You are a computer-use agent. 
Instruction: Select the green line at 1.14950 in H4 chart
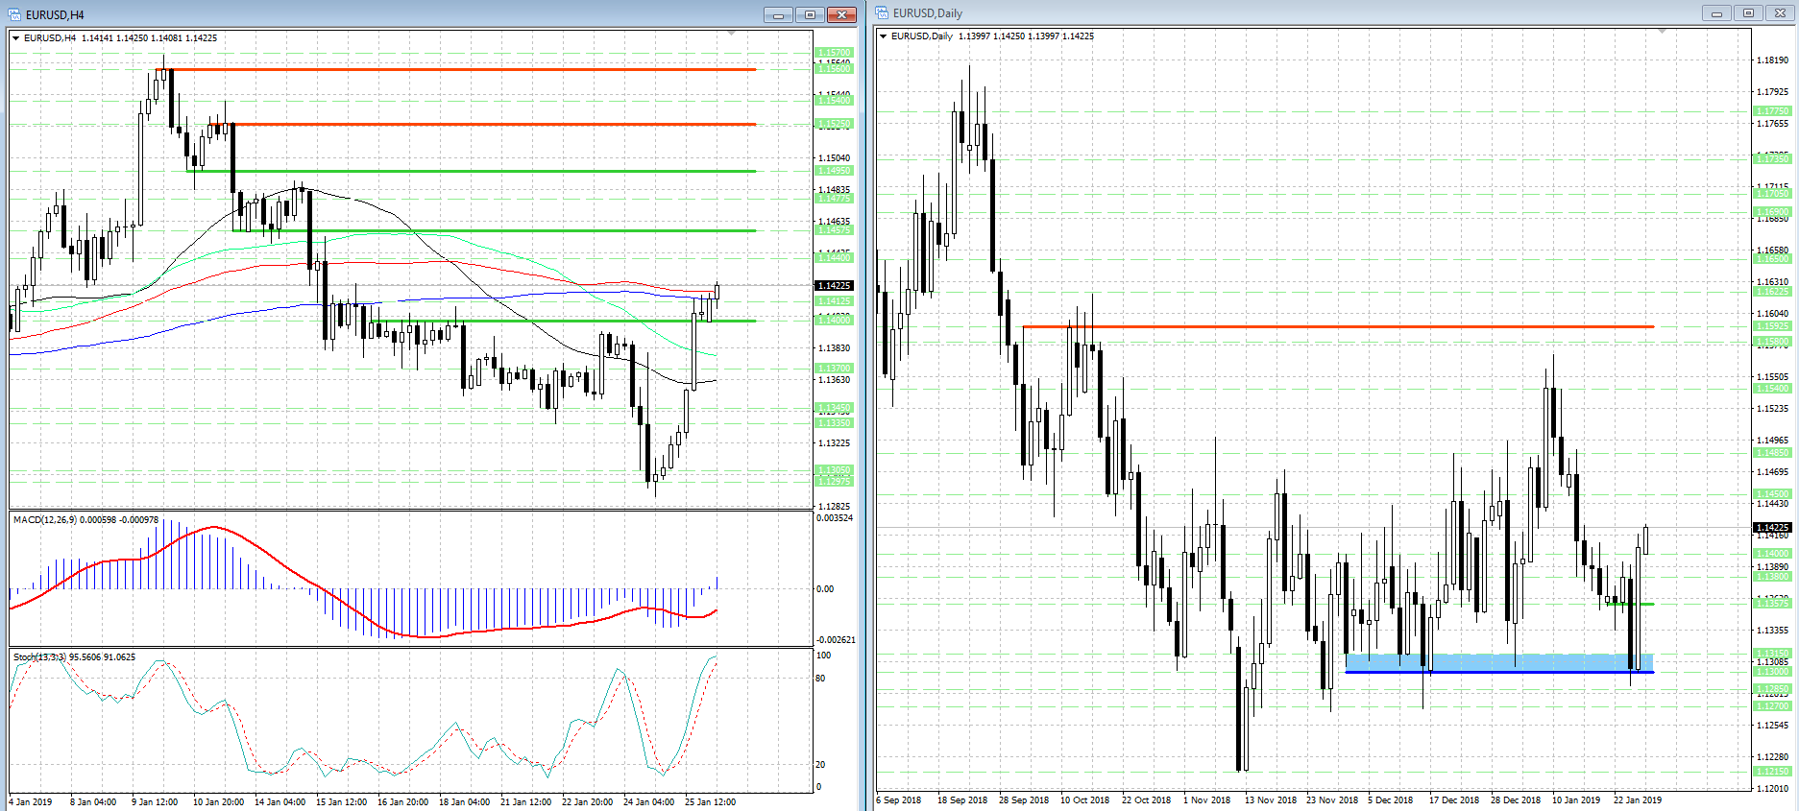pos(472,171)
